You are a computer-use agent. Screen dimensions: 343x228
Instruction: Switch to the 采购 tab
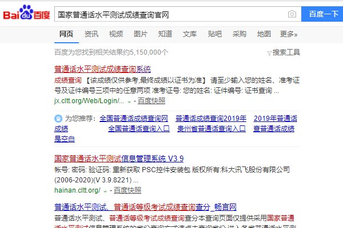click(x=240, y=34)
